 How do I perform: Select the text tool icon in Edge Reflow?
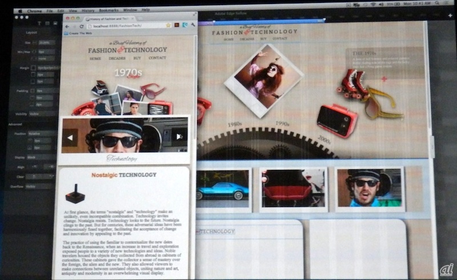coord(39,23)
